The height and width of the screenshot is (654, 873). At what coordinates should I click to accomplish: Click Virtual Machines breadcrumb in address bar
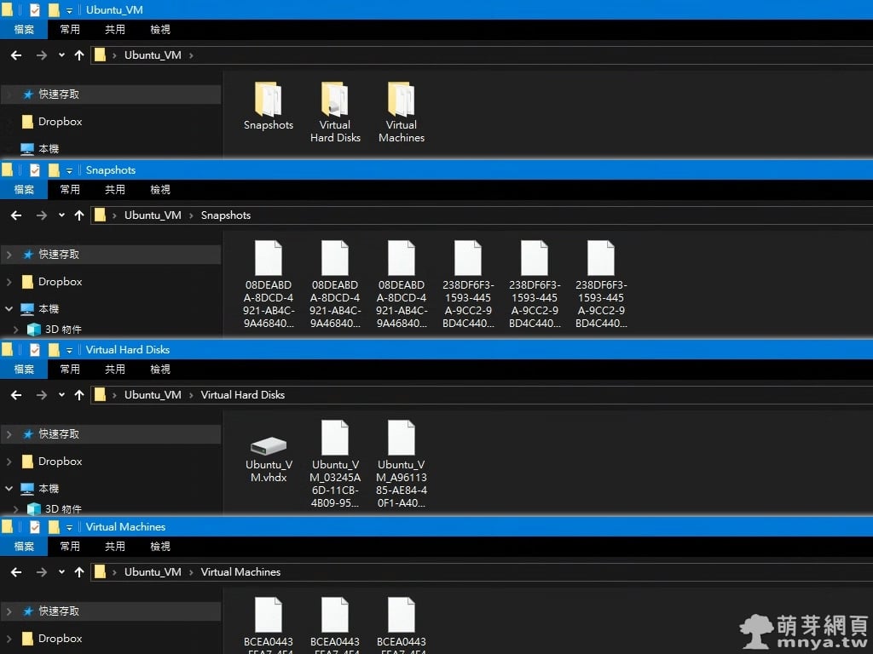coord(240,572)
